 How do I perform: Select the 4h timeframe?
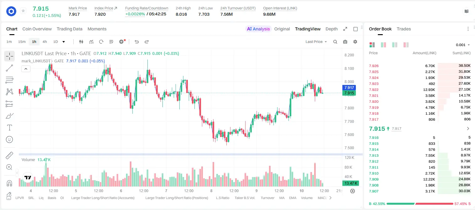(45, 42)
